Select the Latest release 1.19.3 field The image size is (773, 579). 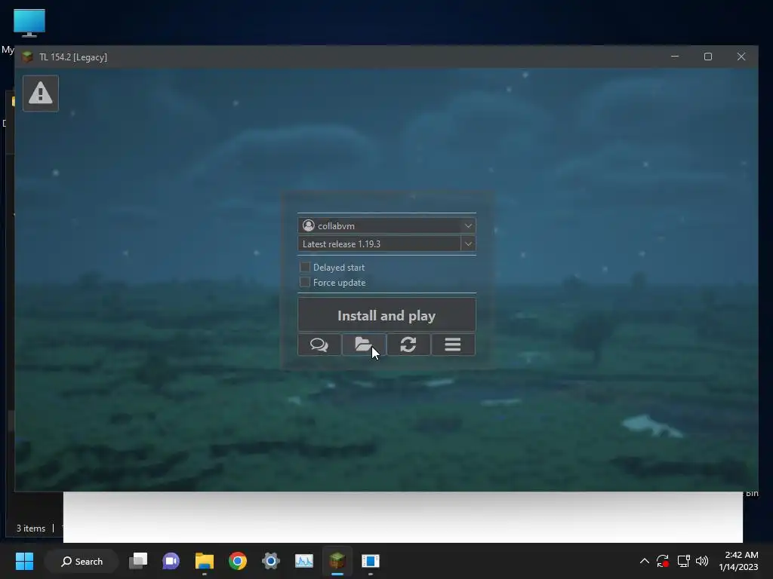[379, 244]
